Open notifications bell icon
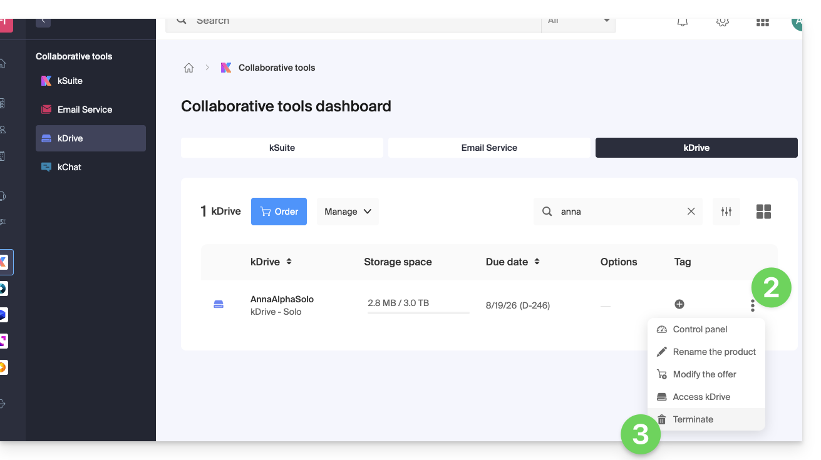Screen dimensions: 821x460 (683, 22)
